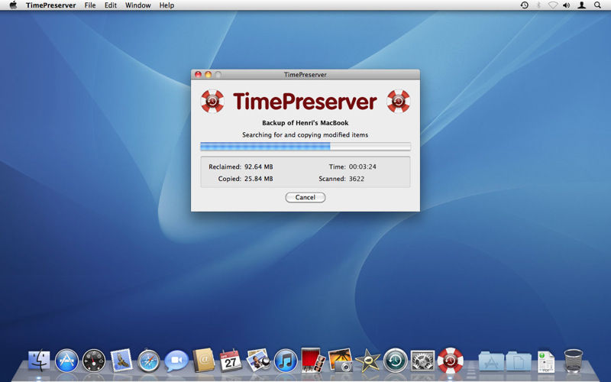Open the Help menu

click(x=166, y=5)
